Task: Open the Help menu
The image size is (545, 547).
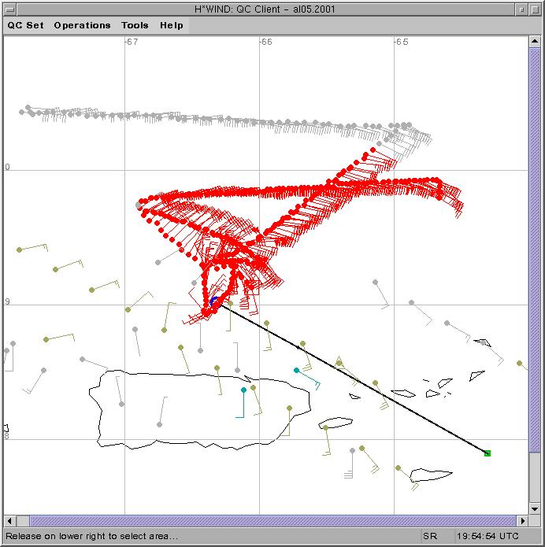Action: 172,25
